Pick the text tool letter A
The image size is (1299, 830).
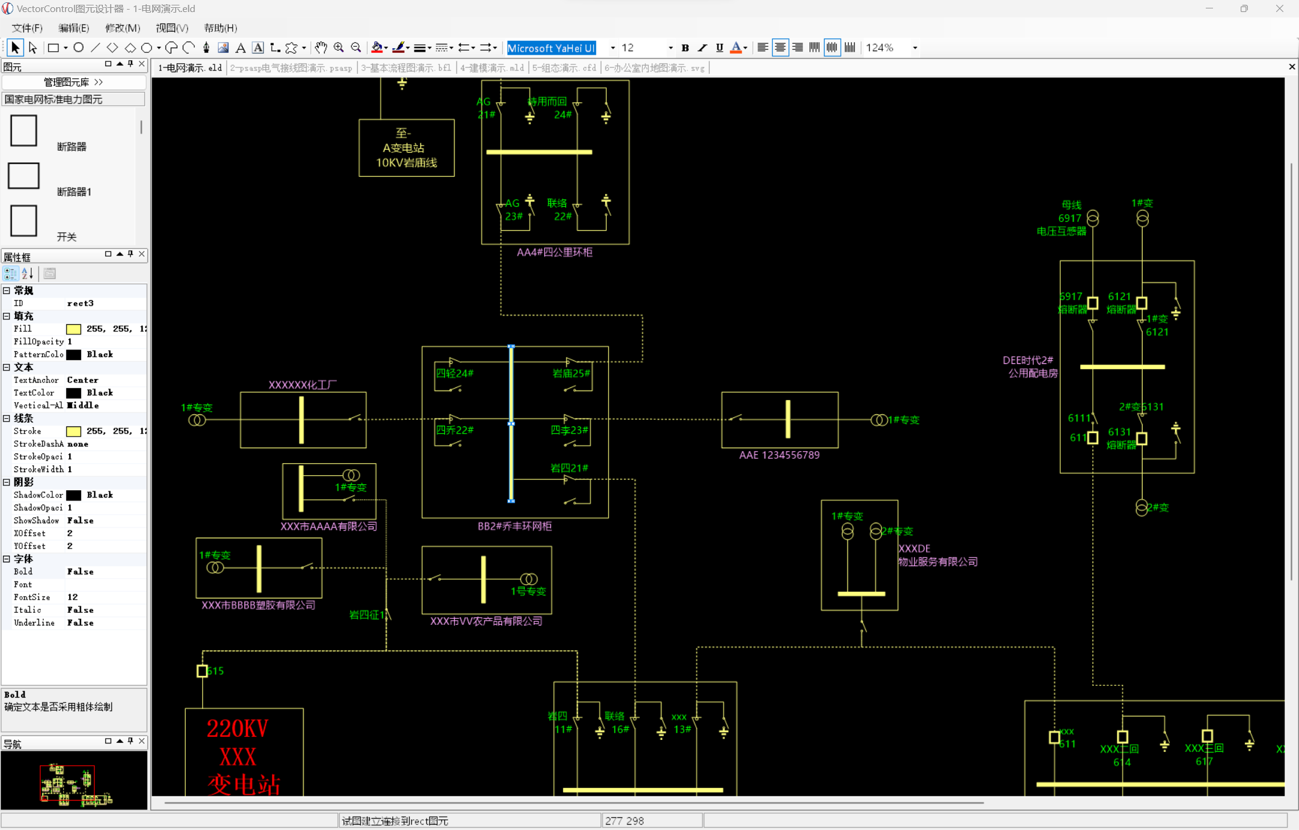coord(241,48)
